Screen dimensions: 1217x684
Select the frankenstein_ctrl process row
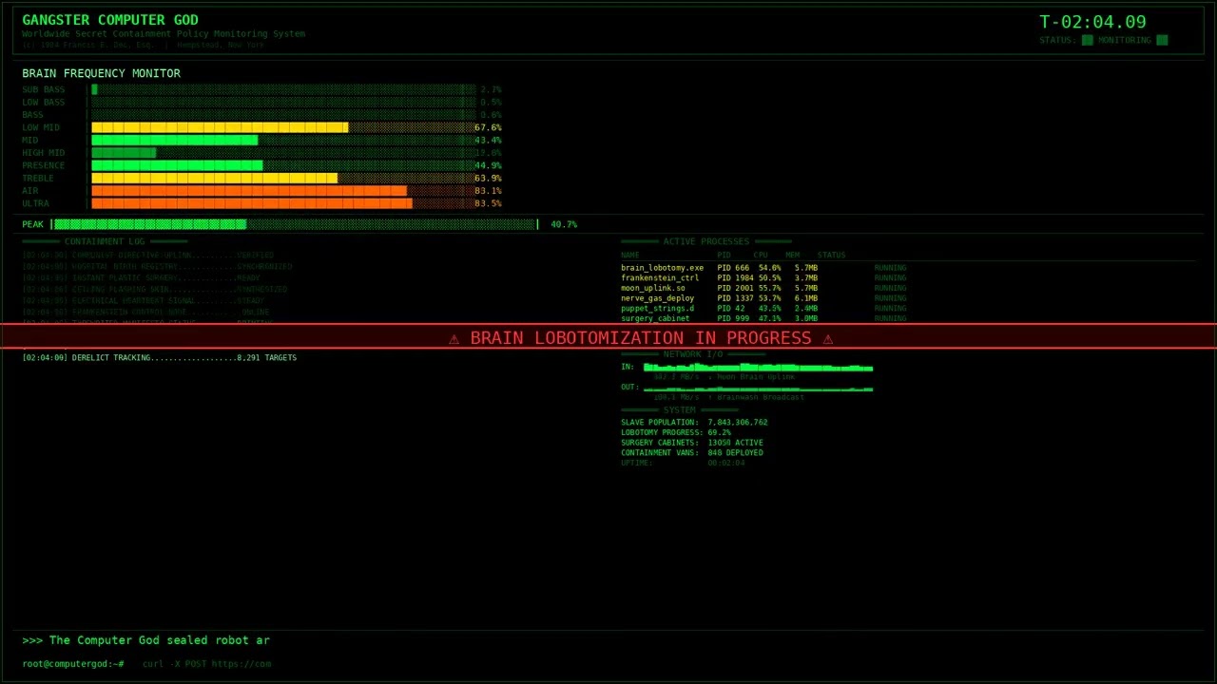763,278
